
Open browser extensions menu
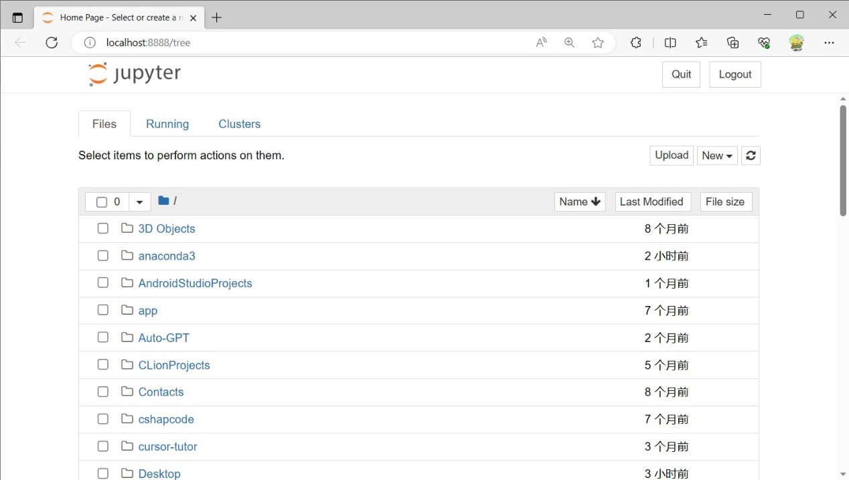[x=636, y=43]
